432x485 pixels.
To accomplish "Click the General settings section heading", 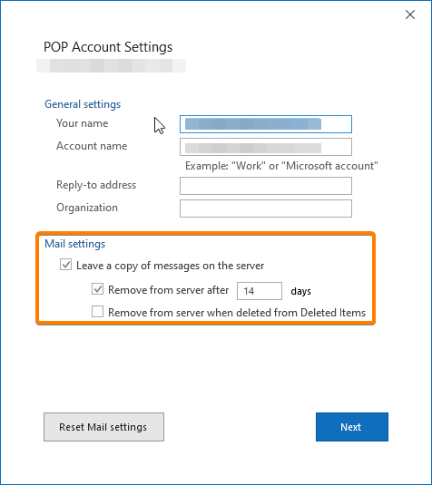I will coord(83,104).
